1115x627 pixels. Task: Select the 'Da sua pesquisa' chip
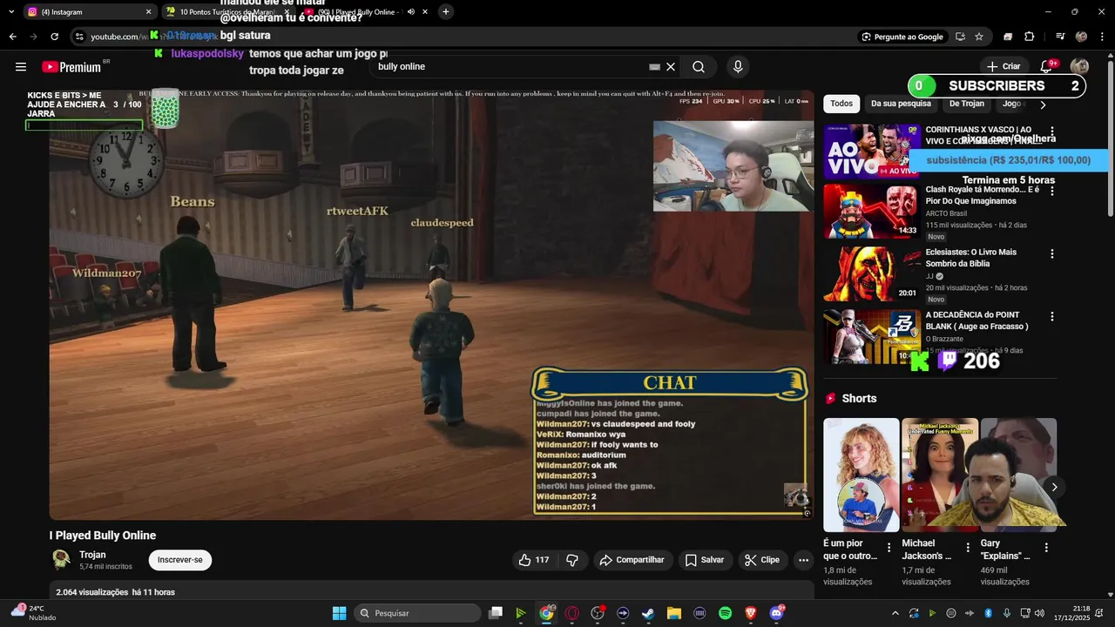click(x=901, y=104)
